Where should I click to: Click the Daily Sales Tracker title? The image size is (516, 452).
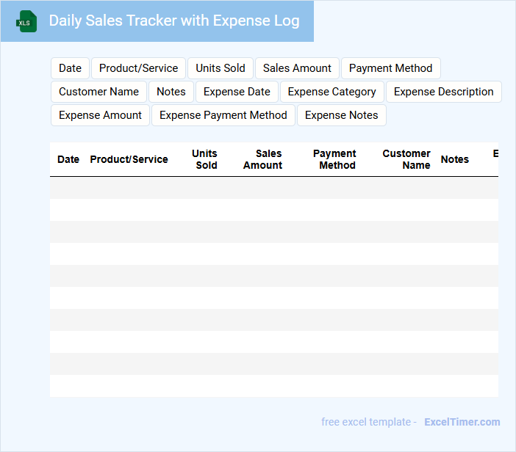(x=174, y=21)
